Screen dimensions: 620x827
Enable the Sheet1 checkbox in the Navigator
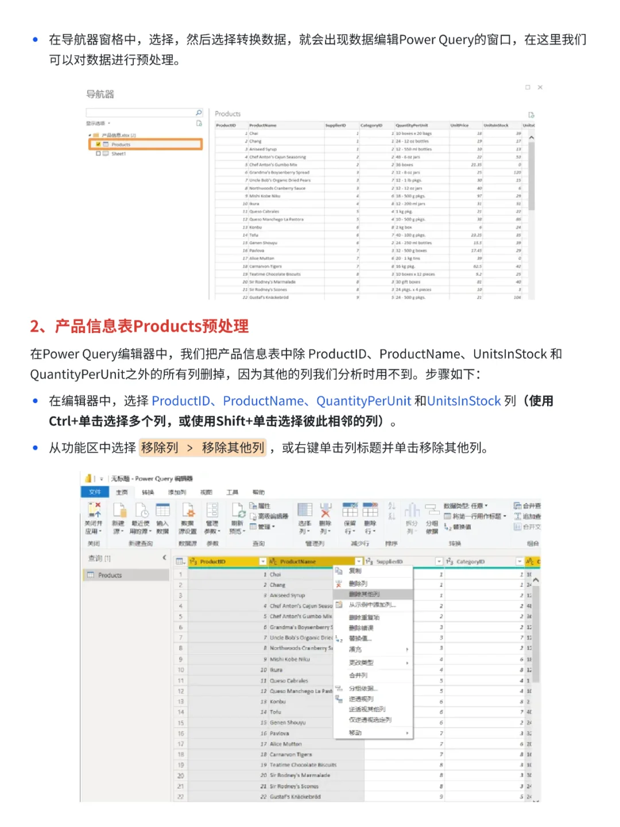[98, 154]
